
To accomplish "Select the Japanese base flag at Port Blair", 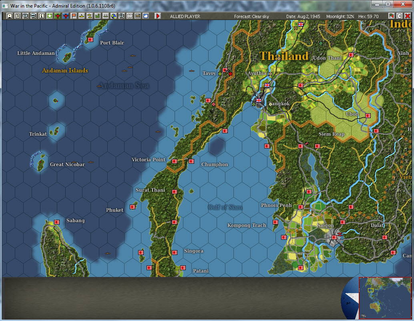I will point(90,40).
